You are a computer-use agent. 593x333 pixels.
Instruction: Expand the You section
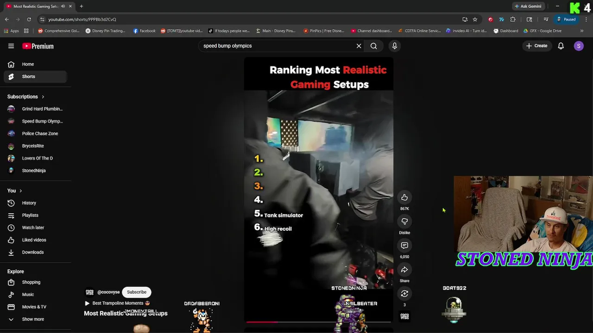point(15,191)
